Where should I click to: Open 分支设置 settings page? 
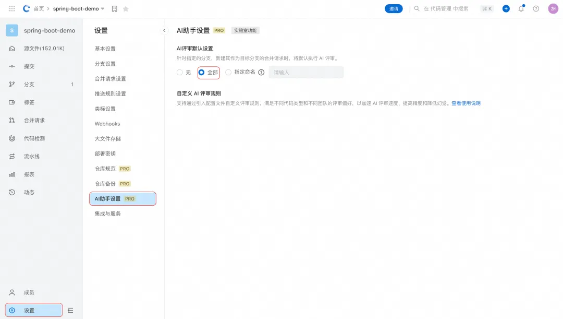click(x=105, y=64)
